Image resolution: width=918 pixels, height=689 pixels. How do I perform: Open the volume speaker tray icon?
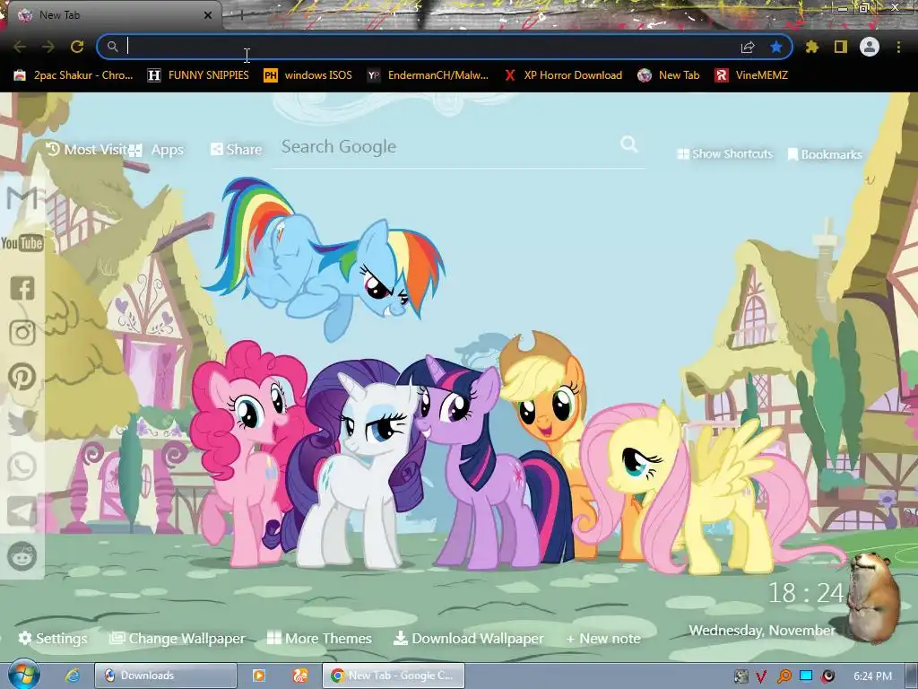(x=827, y=676)
